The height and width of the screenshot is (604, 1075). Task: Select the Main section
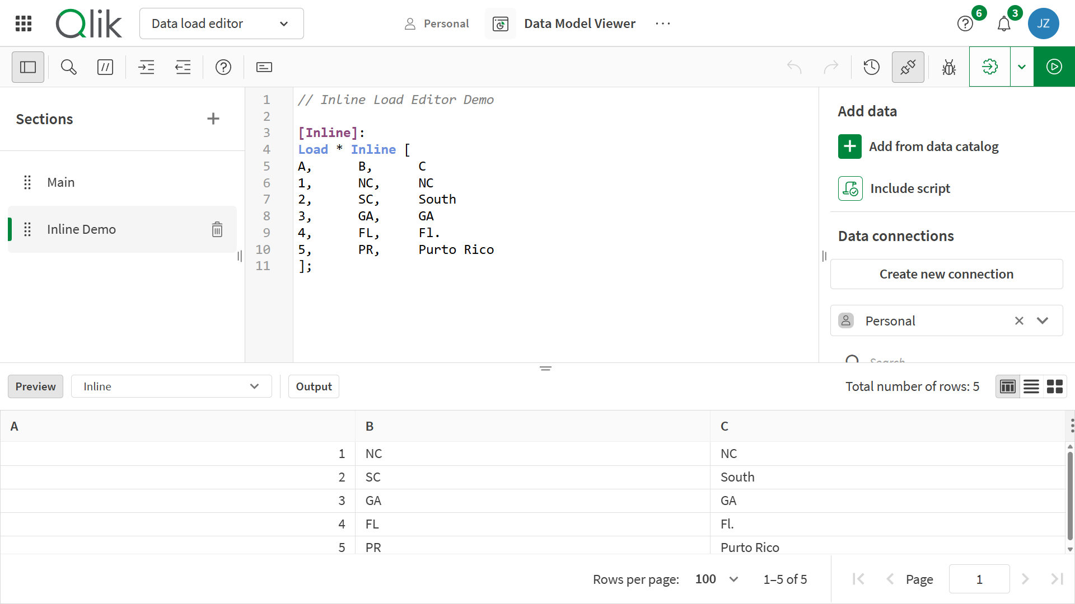click(x=61, y=182)
